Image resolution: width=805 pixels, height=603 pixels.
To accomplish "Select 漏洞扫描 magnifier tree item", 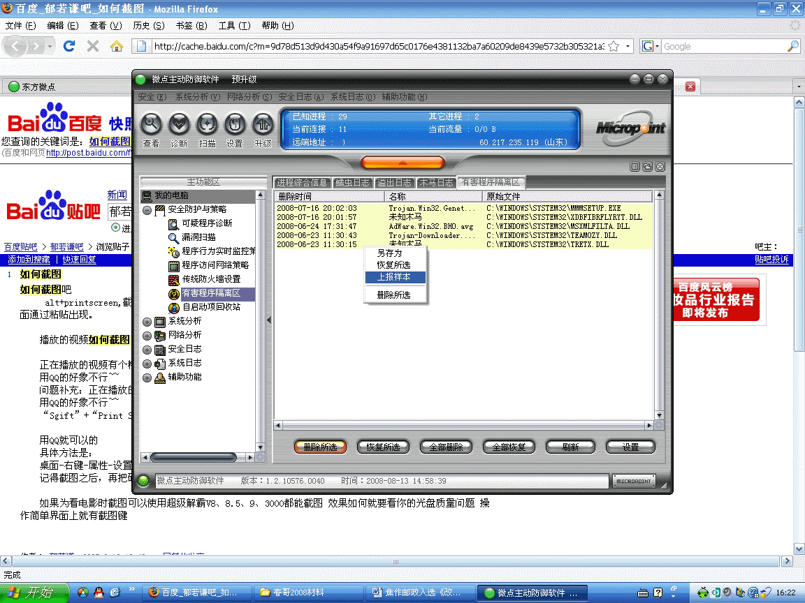I will 192,237.
